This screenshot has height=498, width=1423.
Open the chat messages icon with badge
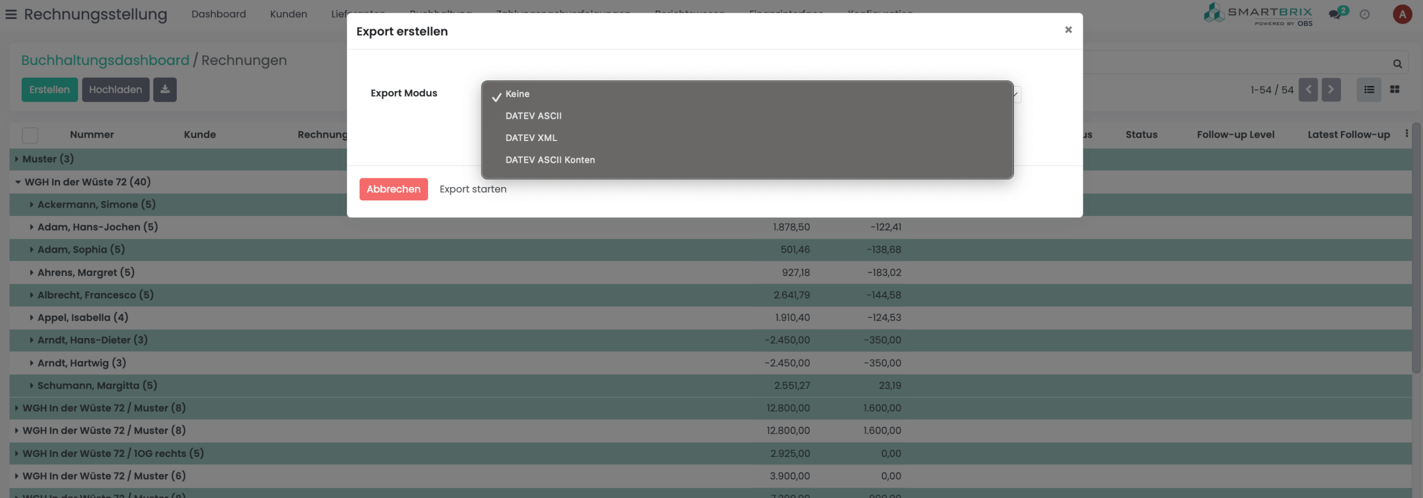(1338, 13)
